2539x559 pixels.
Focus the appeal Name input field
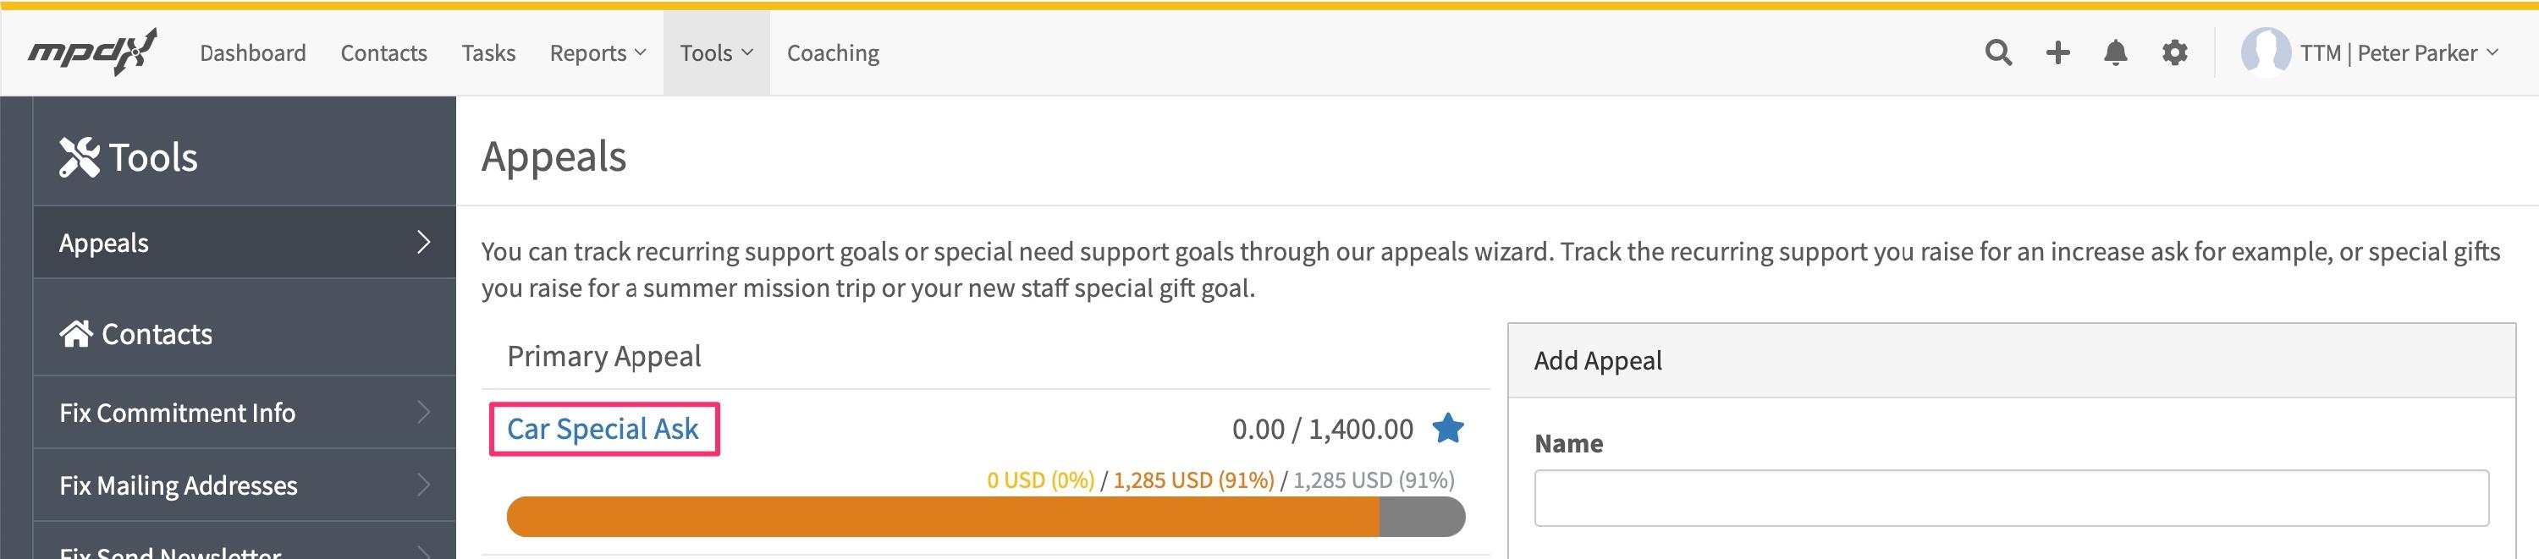tap(2011, 498)
